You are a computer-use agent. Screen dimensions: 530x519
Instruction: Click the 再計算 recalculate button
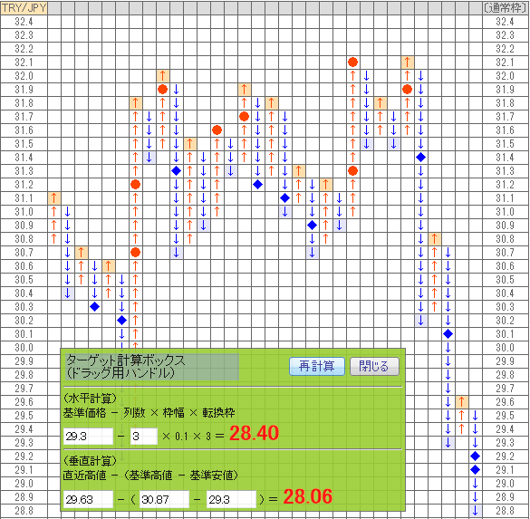(x=317, y=366)
